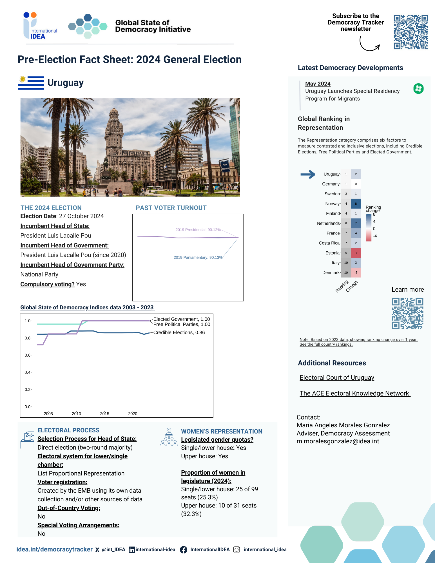Click the Facebook icon in footer
The height and width of the screenshot is (563, 435).
click(184, 550)
